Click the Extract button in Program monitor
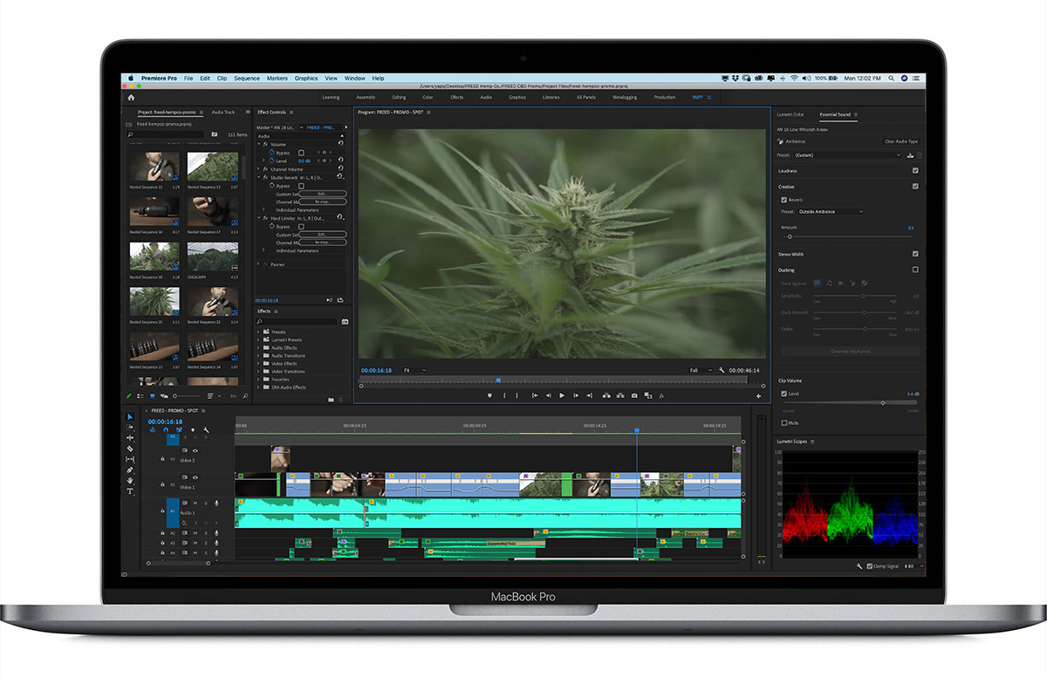Viewport: 1047px width, 678px height. point(620,395)
